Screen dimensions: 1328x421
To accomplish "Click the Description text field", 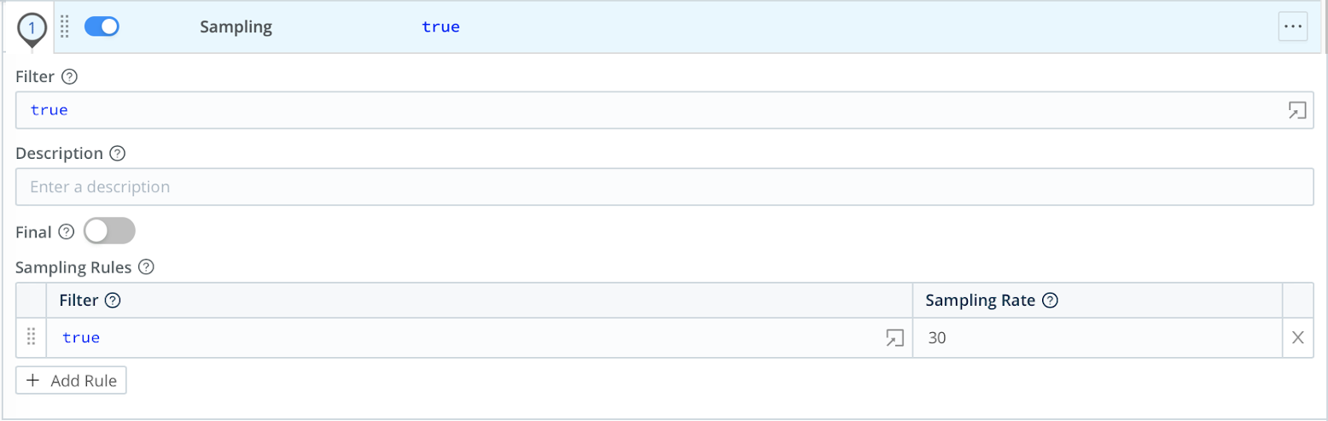I will click(x=664, y=186).
